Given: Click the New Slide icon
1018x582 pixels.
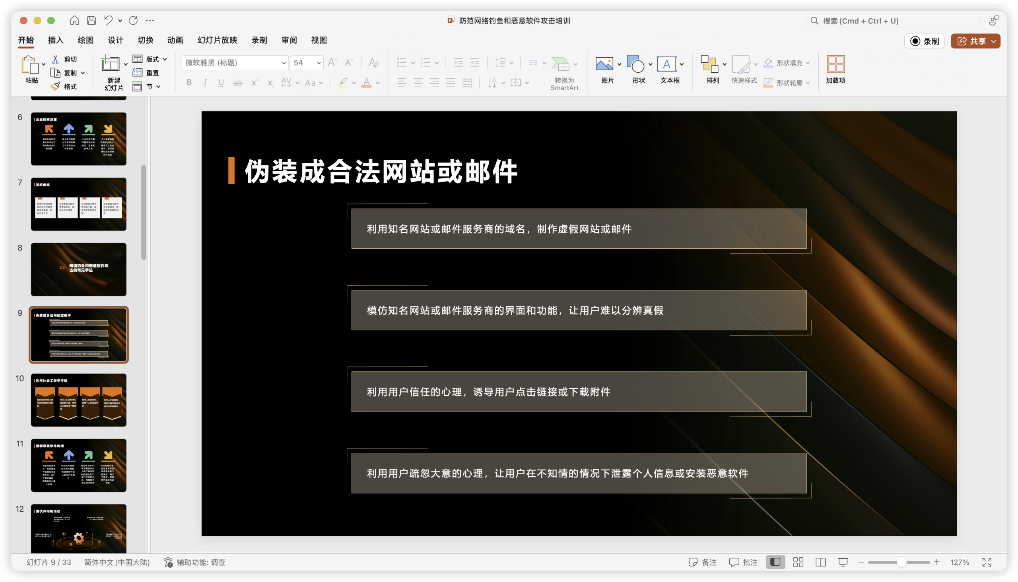Looking at the screenshot, I should (x=110, y=64).
